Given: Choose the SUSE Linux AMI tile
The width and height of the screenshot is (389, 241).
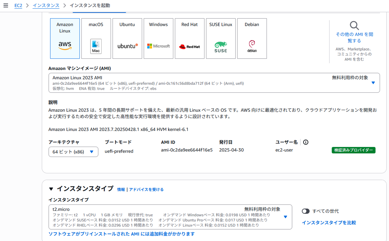Looking at the screenshot, I should pos(221,38).
